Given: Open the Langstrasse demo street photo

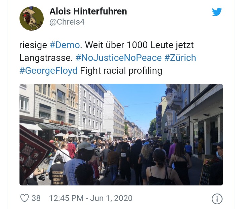Looking at the screenshot, I should 121,135.
